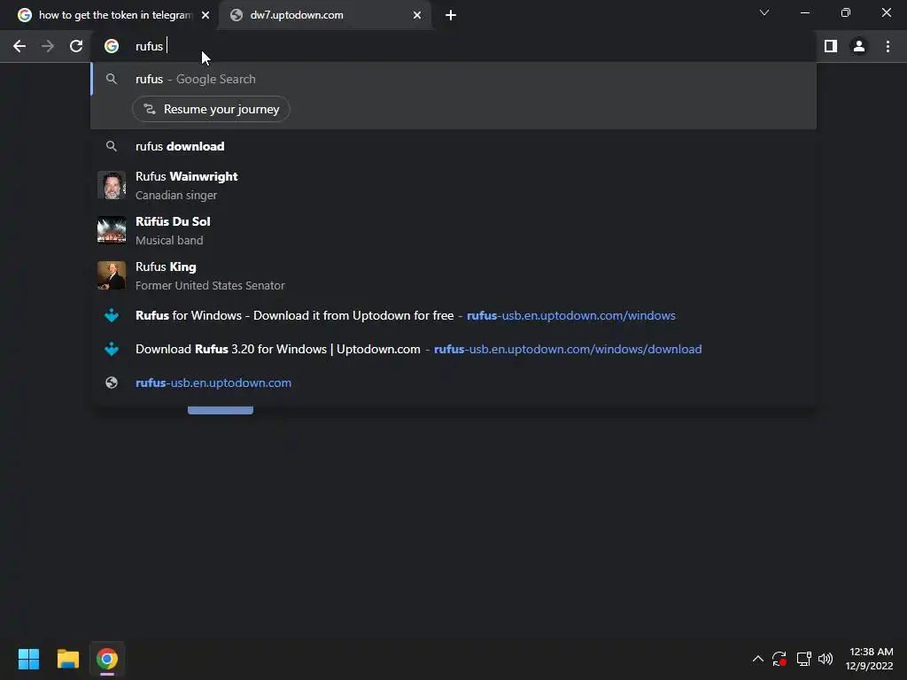Click the magnifier icon beside 'rufus download'
This screenshot has width=907, height=680.
click(112, 146)
